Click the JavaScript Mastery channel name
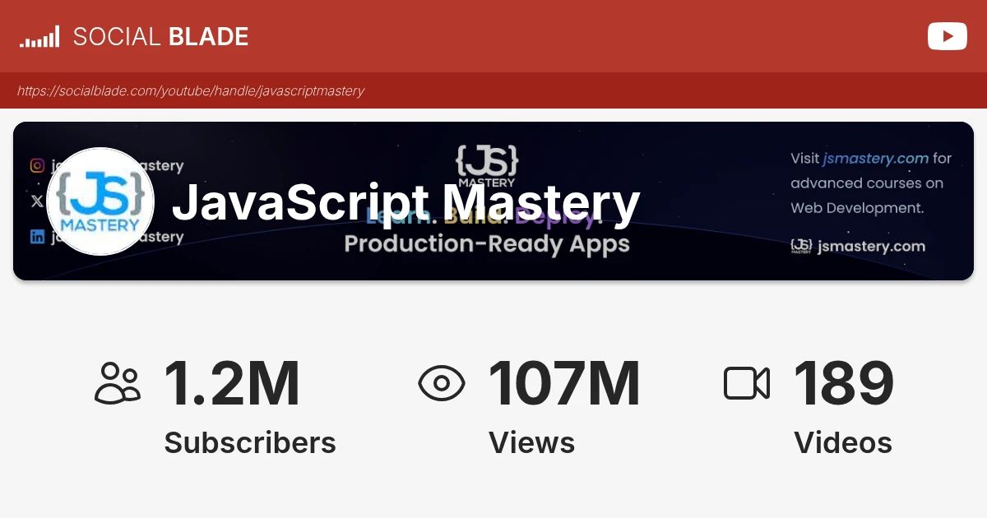 [x=406, y=201]
